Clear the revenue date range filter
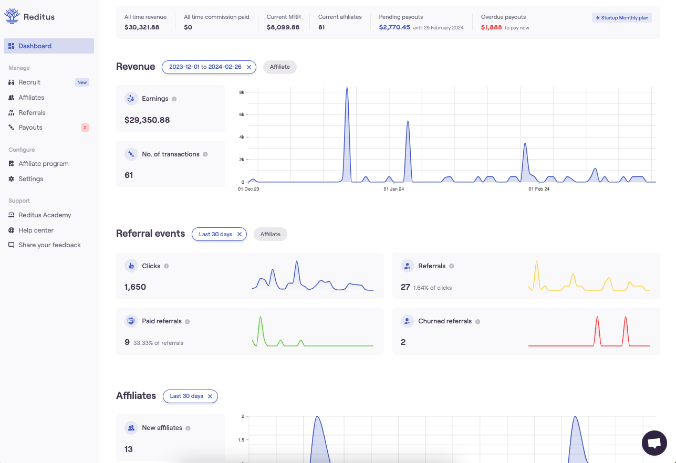Screen dimensions: 676x463 [x=249, y=67]
